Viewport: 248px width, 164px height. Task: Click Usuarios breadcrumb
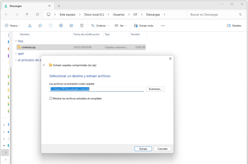click(x=119, y=14)
